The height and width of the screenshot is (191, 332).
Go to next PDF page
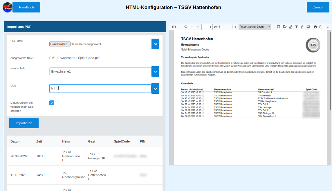coord(198,27)
